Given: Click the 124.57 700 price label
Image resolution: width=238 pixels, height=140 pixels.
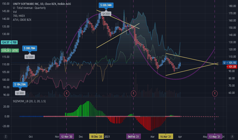Looking at the screenshot, I should click(9, 42).
